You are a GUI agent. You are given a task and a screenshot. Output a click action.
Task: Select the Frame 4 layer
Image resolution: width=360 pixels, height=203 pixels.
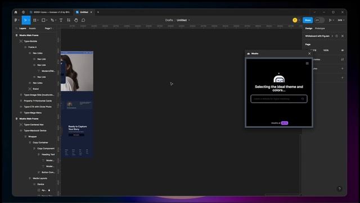(x=33, y=47)
